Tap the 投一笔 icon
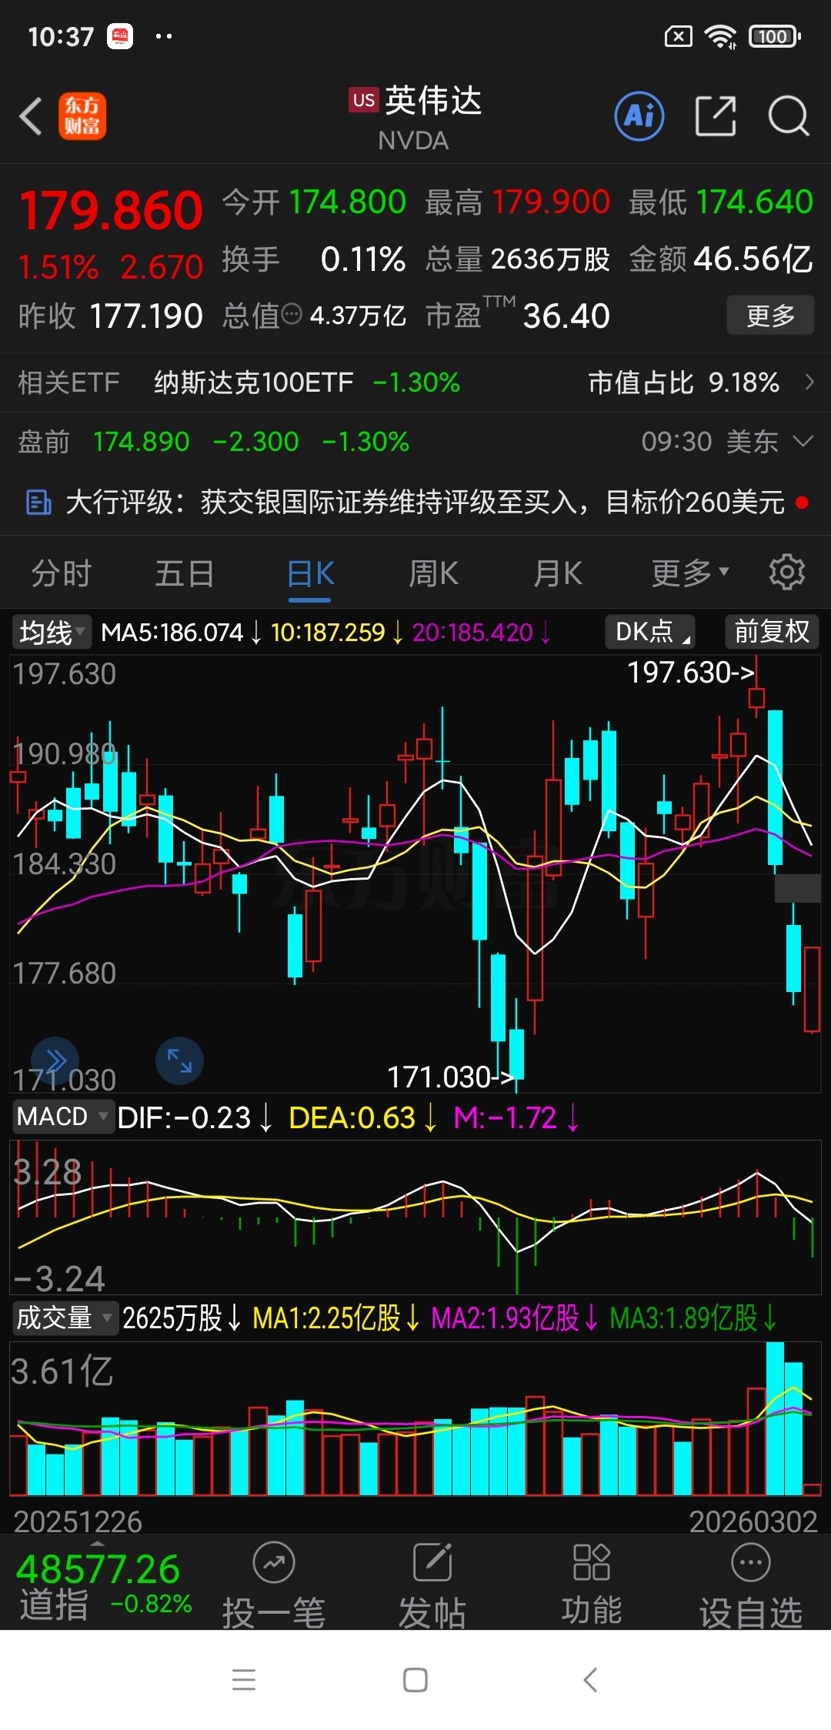This screenshot has width=831, height=1730. [274, 1563]
